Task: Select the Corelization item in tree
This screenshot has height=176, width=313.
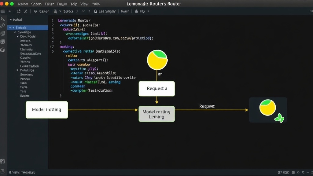Action: coord(30,66)
